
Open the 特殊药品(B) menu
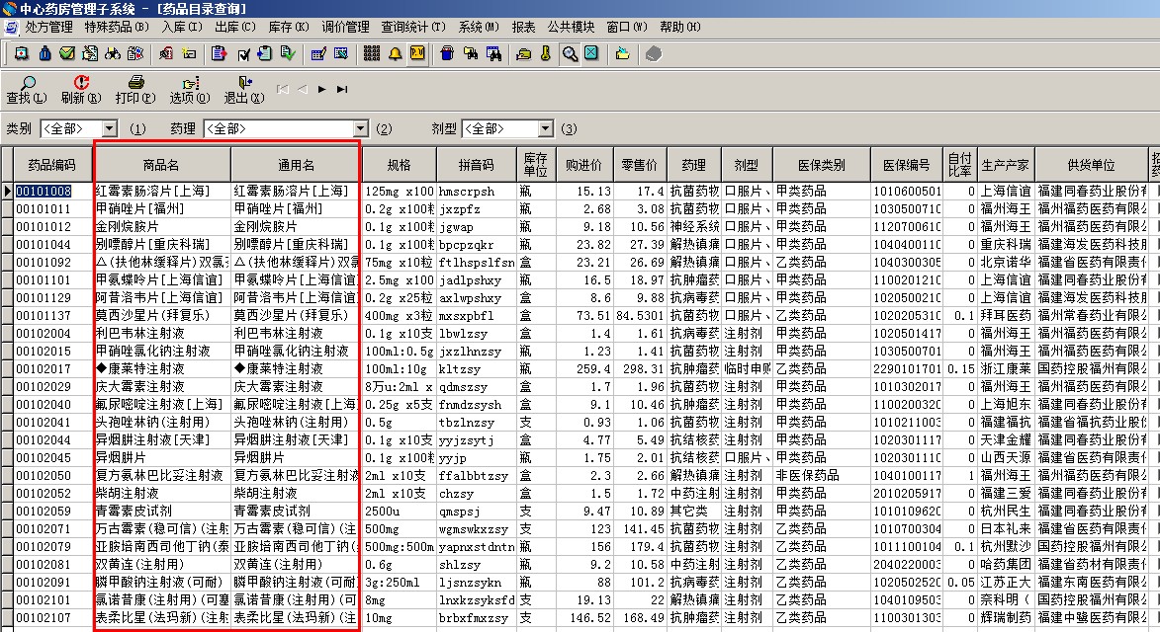tap(117, 27)
